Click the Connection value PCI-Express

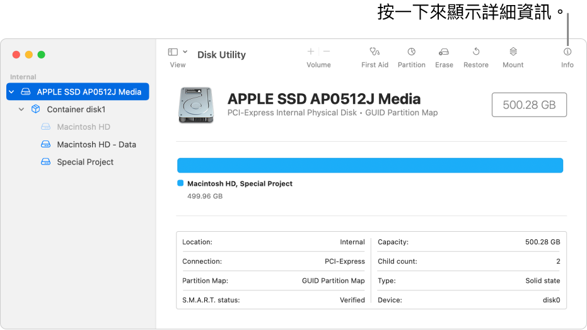(x=344, y=261)
